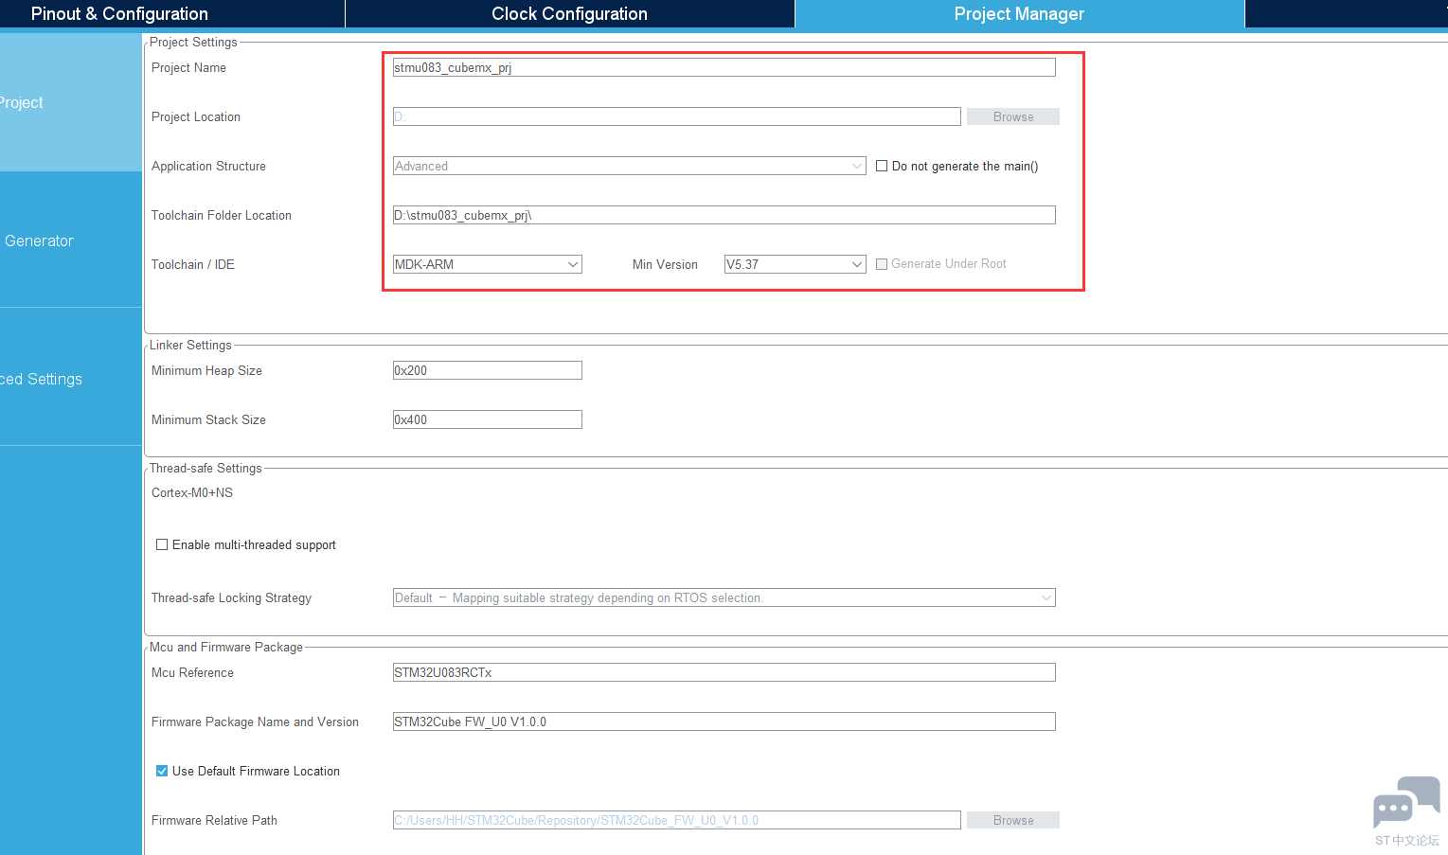1448x855 pixels.
Task: Click the Project Location label text
Action: (x=196, y=116)
